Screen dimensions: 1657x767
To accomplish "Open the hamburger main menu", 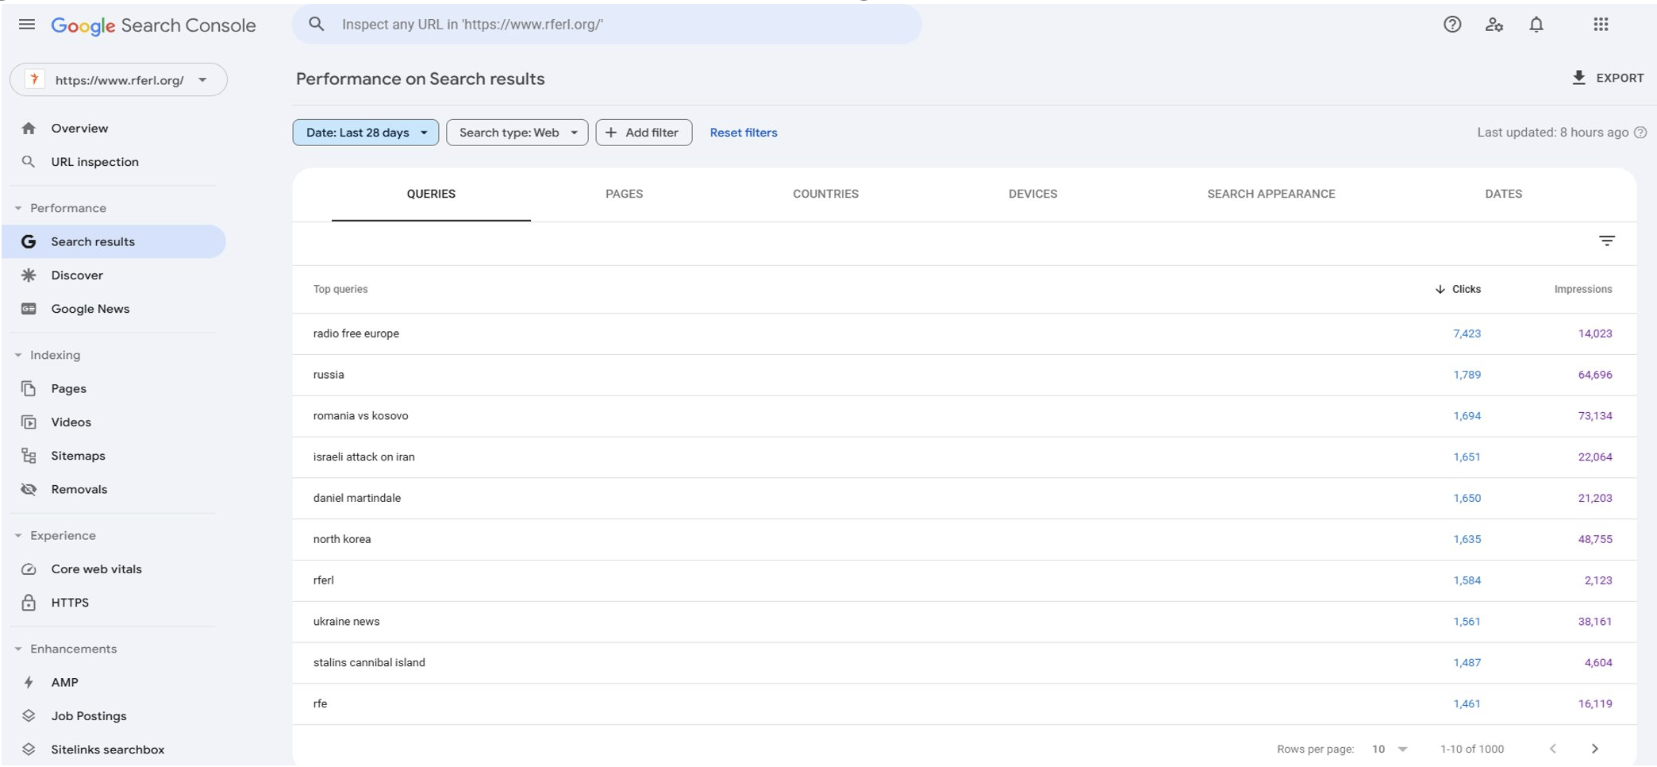I will coord(26,25).
